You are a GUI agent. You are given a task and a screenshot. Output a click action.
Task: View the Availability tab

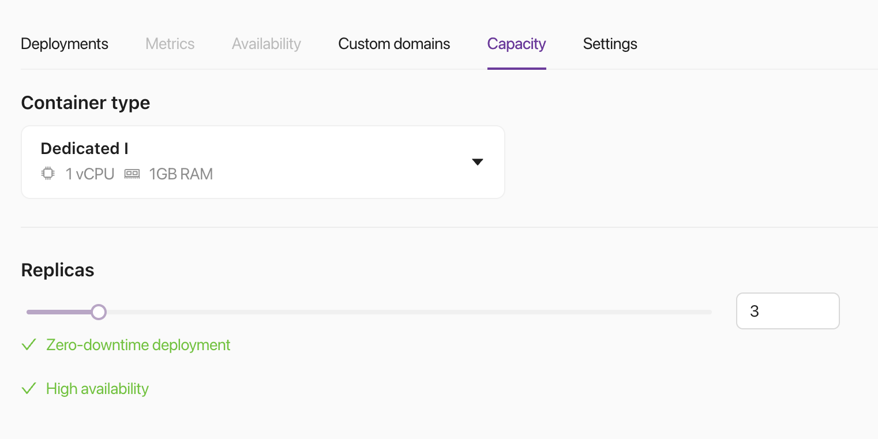(x=266, y=43)
